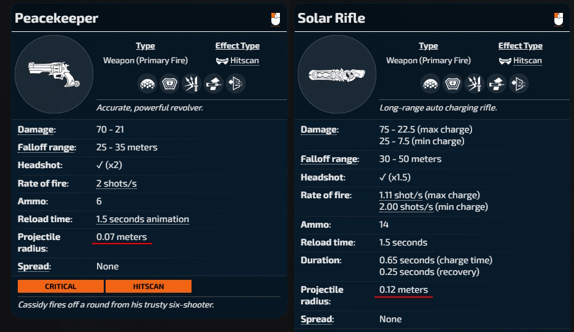Click the hitscan symbol icon in the Solar Rifle card
The width and height of the screenshot is (574, 332).
(x=505, y=61)
